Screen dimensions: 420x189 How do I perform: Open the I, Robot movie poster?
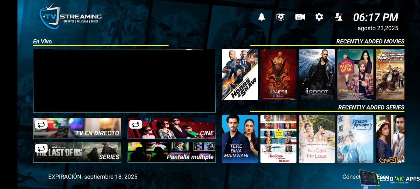pyautogui.click(x=317, y=75)
